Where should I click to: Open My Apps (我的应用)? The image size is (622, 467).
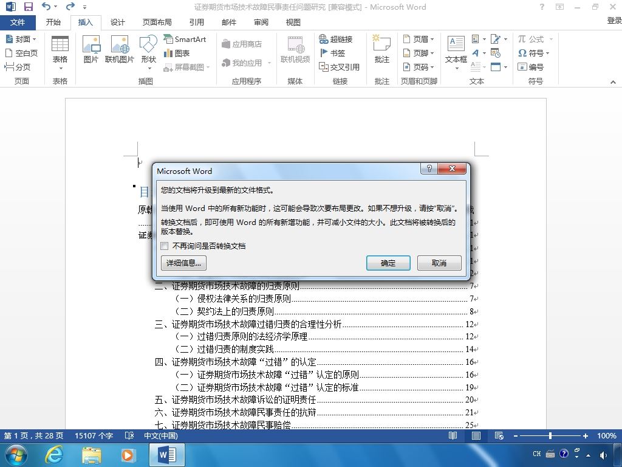pos(247,63)
